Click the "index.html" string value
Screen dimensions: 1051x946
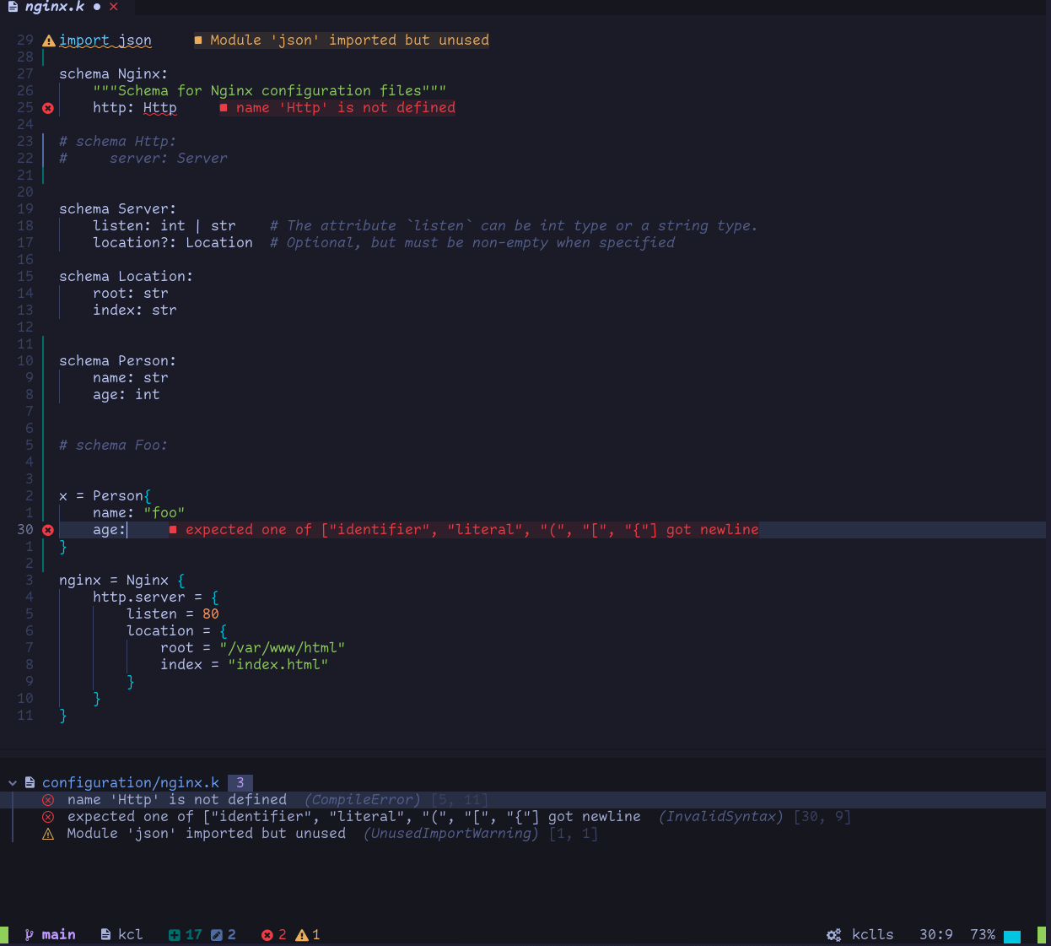[278, 665]
